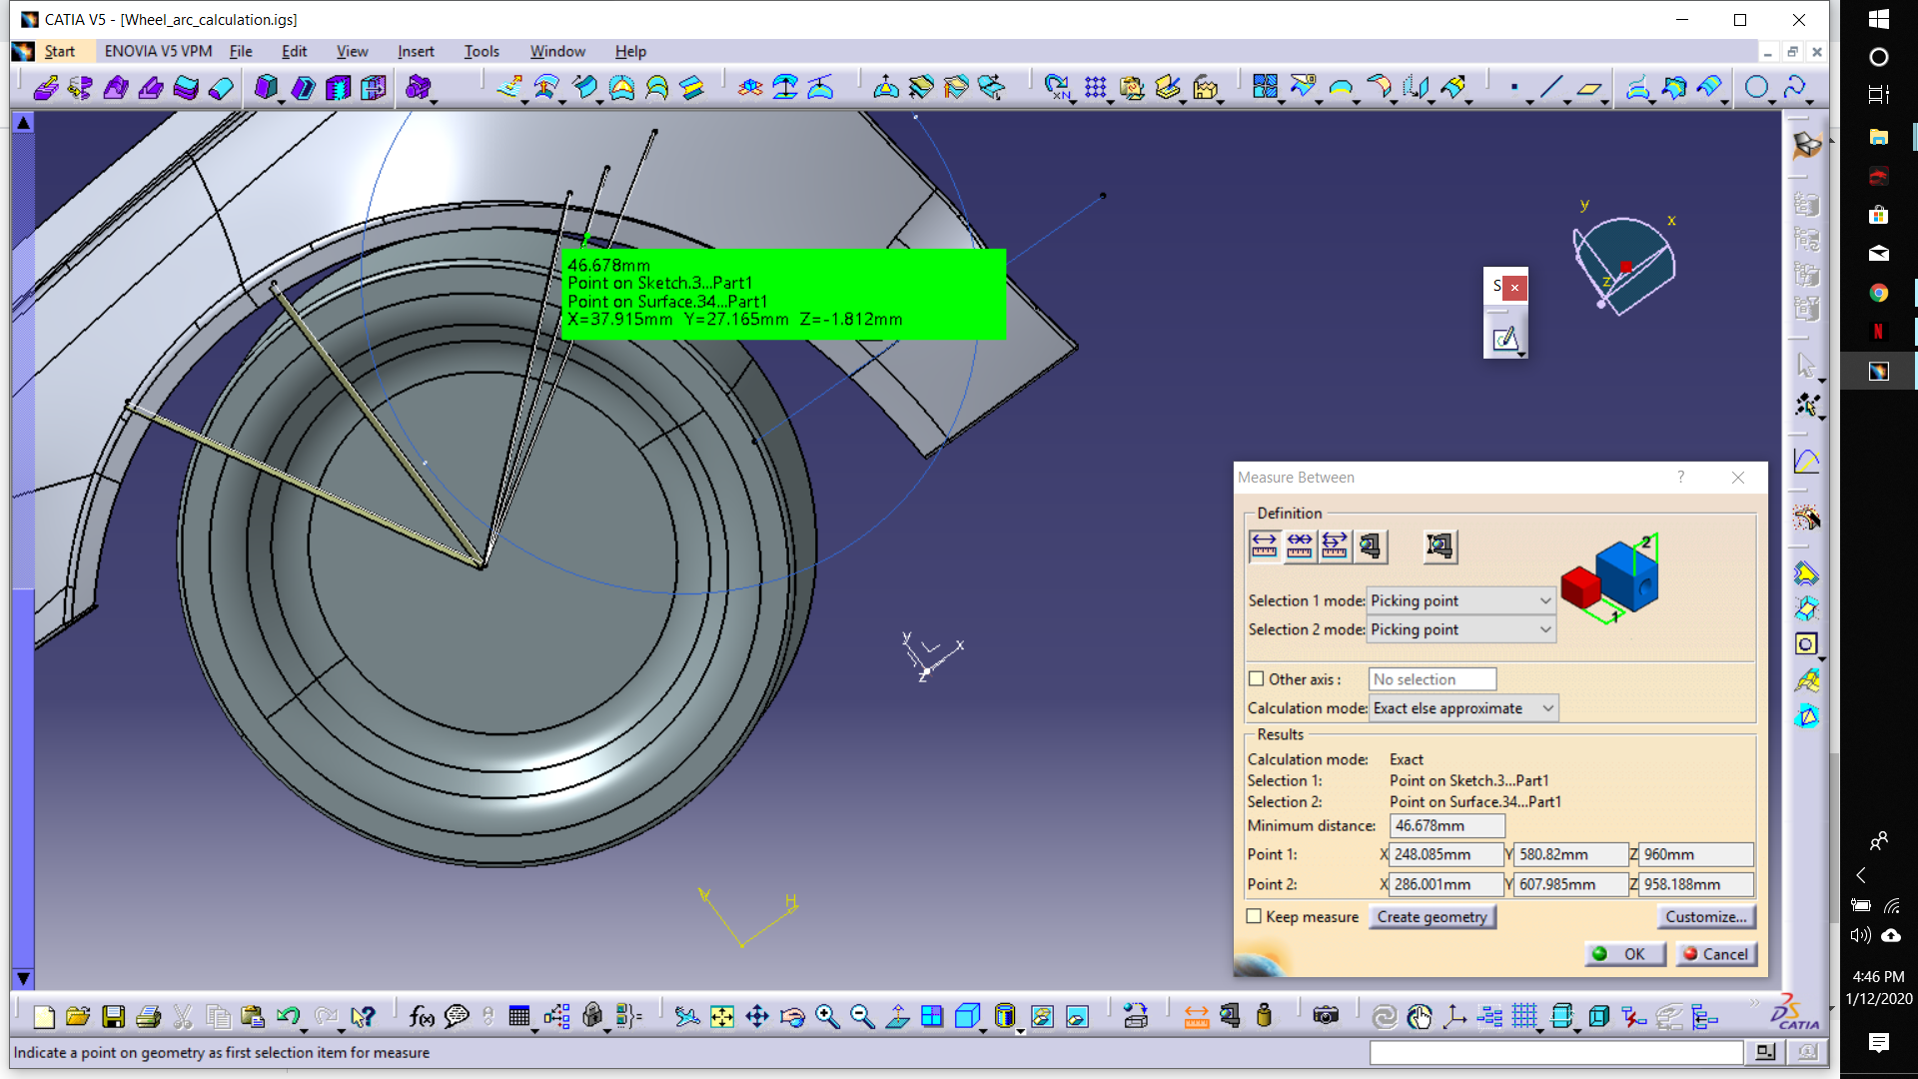The width and height of the screenshot is (1918, 1079).
Task: Open the screen Capture tool
Action: [x=1326, y=1016]
